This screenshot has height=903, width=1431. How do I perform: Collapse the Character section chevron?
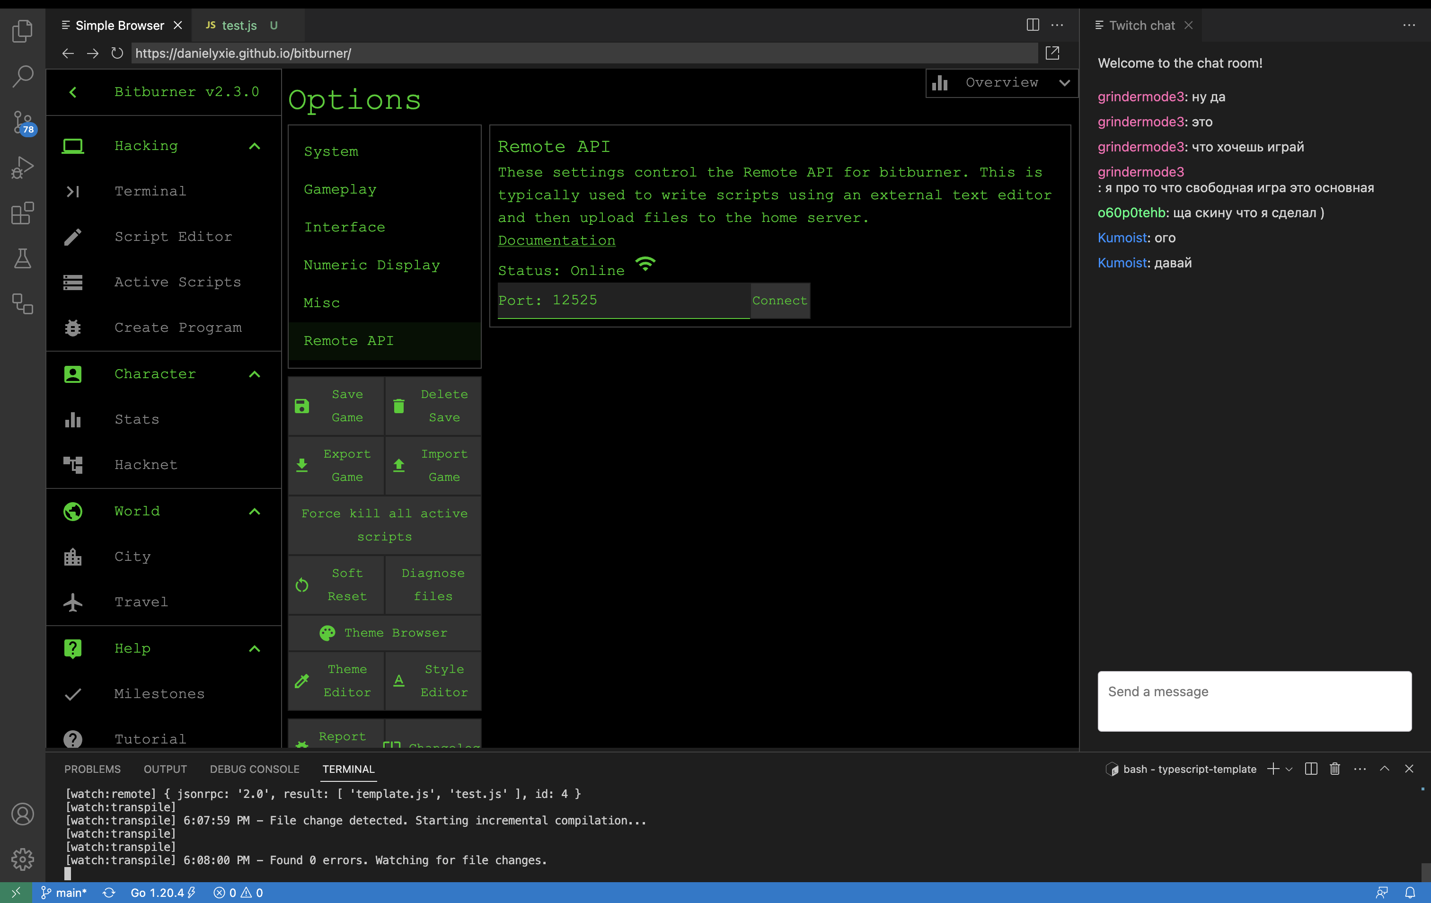coord(254,374)
